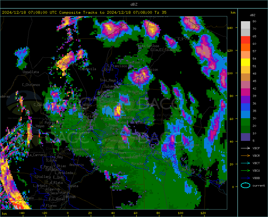This screenshot has height=217, width=268.
Task: Pick the top white-gray 70-80 dBZ swatch
Action: coord(245,25)
